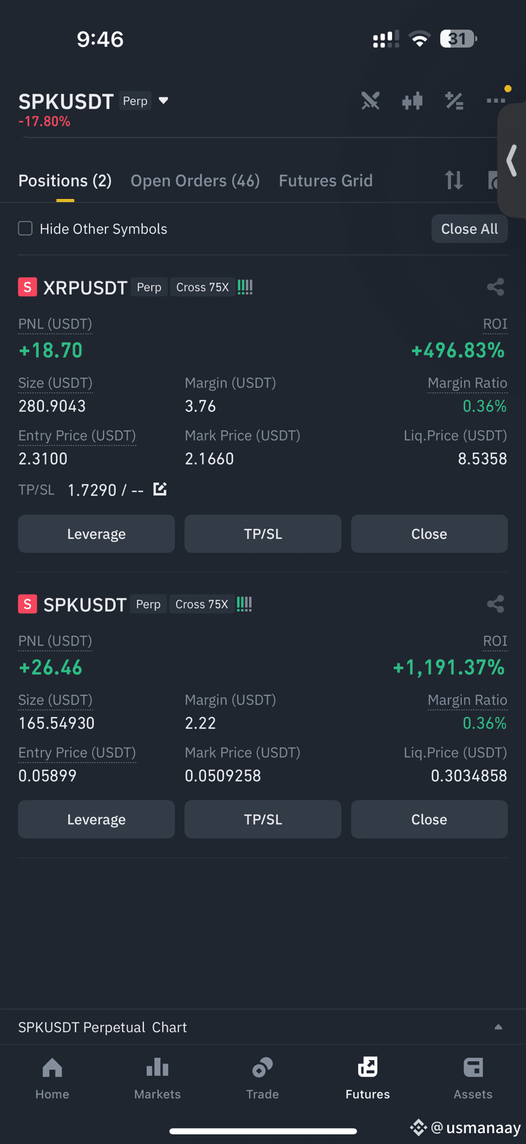Open the three-dots more menu

(x=496, y=100)
